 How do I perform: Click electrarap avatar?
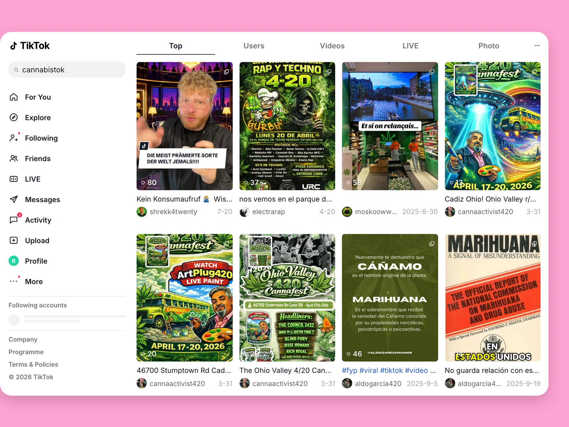click(x=244, y=212)
